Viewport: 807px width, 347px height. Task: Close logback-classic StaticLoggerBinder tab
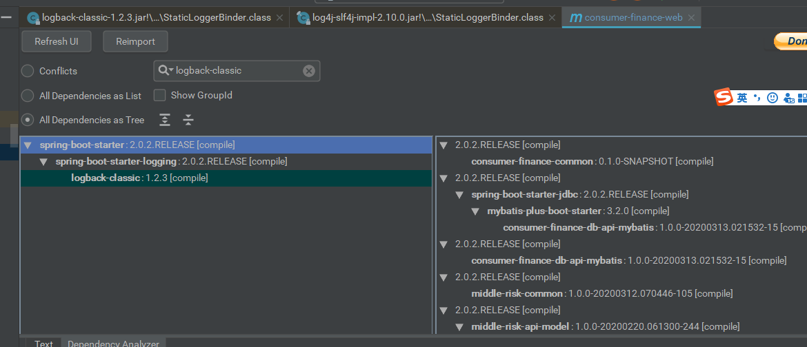[x=279, y=17]
